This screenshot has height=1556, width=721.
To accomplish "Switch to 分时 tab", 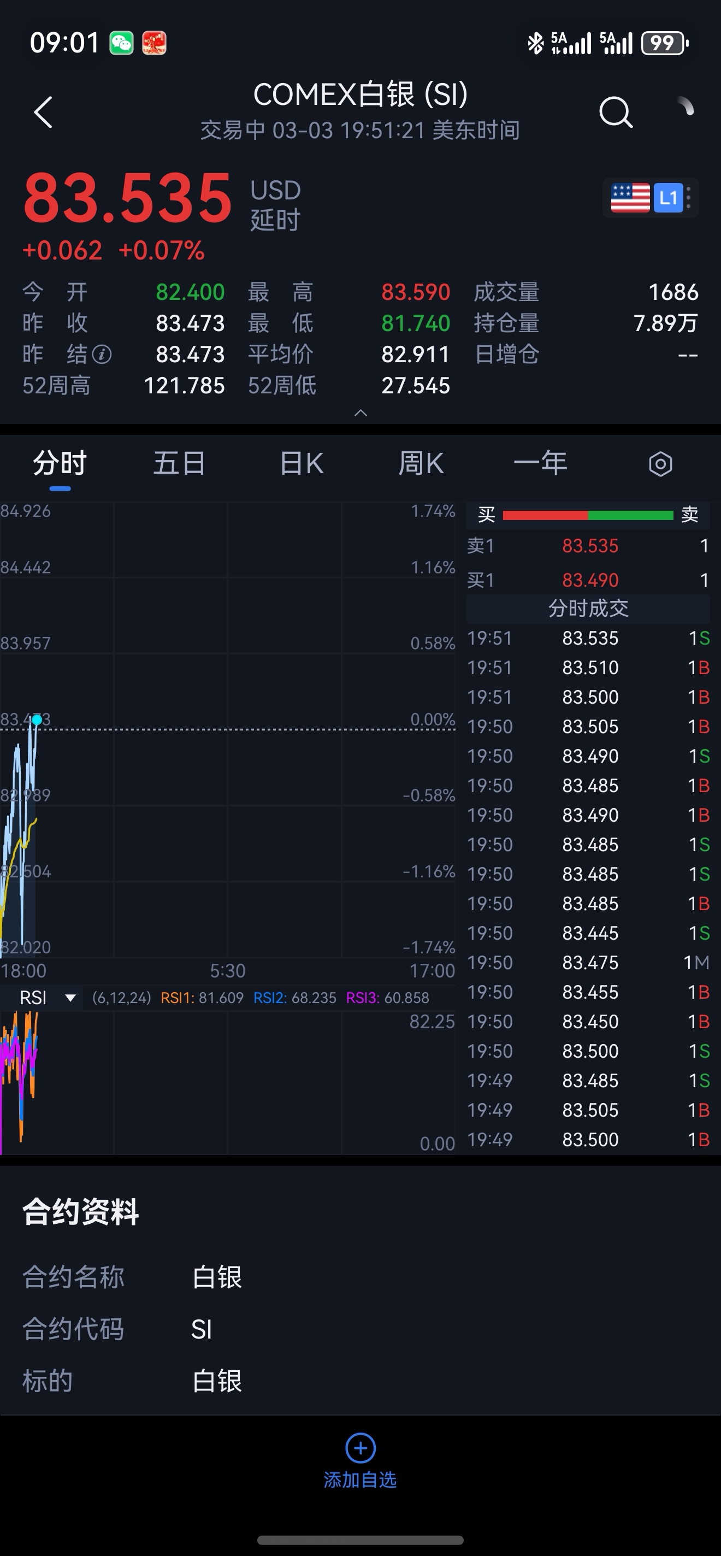I will coord(60,464).
